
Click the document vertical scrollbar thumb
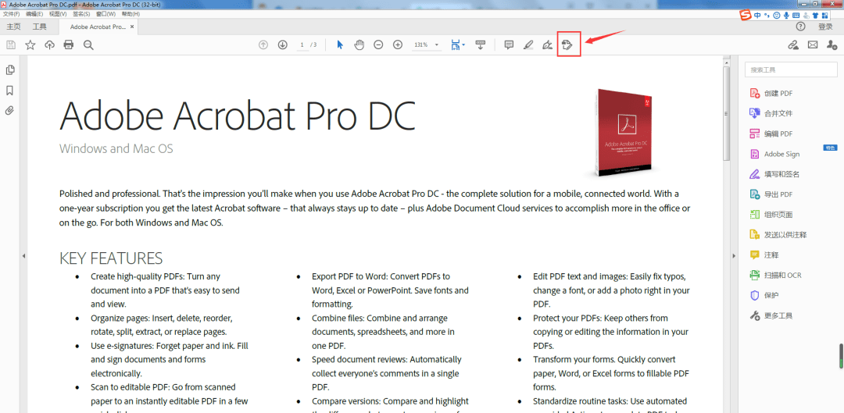click(726, 114)
